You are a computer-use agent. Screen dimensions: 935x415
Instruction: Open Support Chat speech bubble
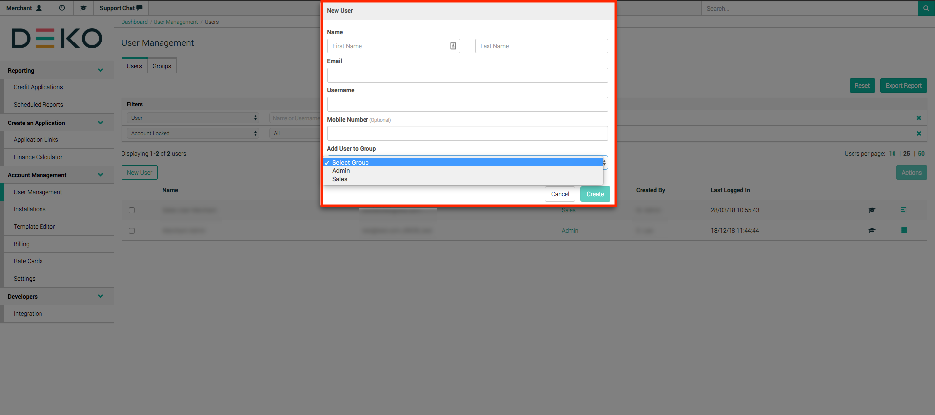point(140,8)
